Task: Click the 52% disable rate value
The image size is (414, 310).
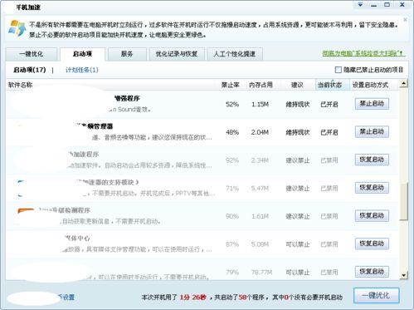Action: click(x=232, y=104)
